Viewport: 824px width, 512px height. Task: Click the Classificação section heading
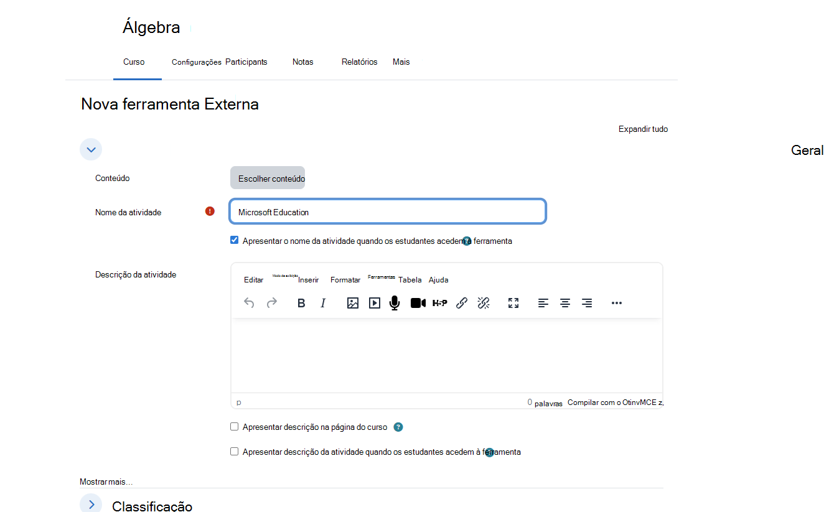pyautogui.click(x=152, y=506)
